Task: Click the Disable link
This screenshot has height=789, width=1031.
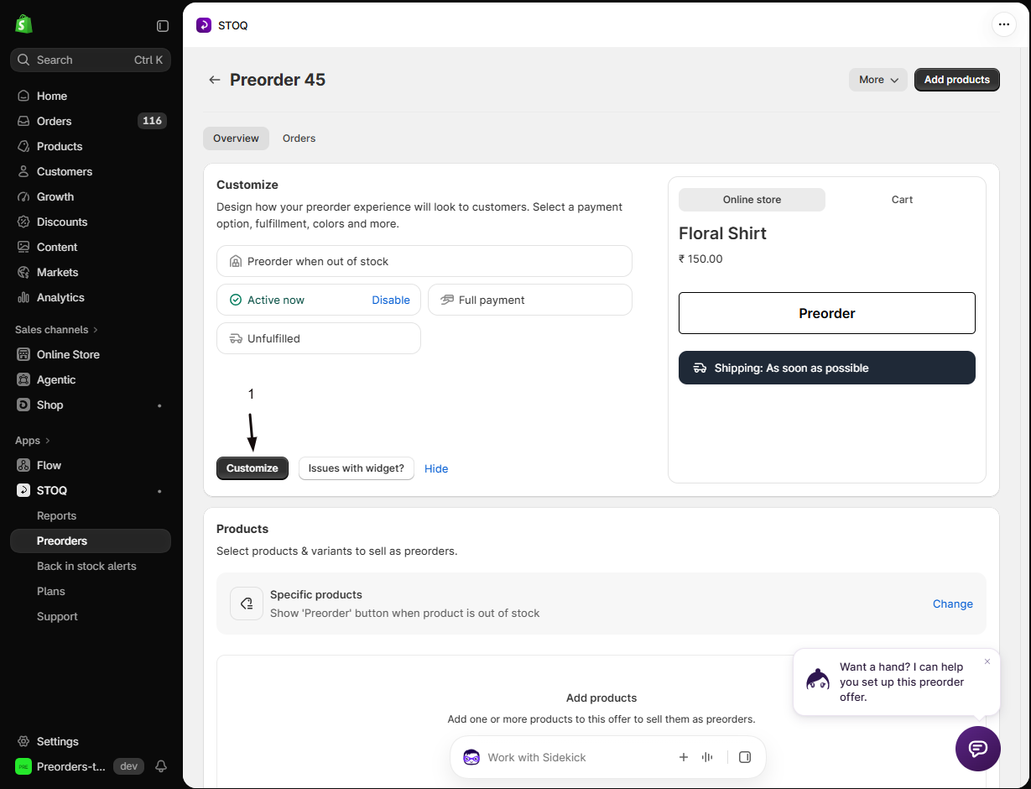Action: pos(391,300)
